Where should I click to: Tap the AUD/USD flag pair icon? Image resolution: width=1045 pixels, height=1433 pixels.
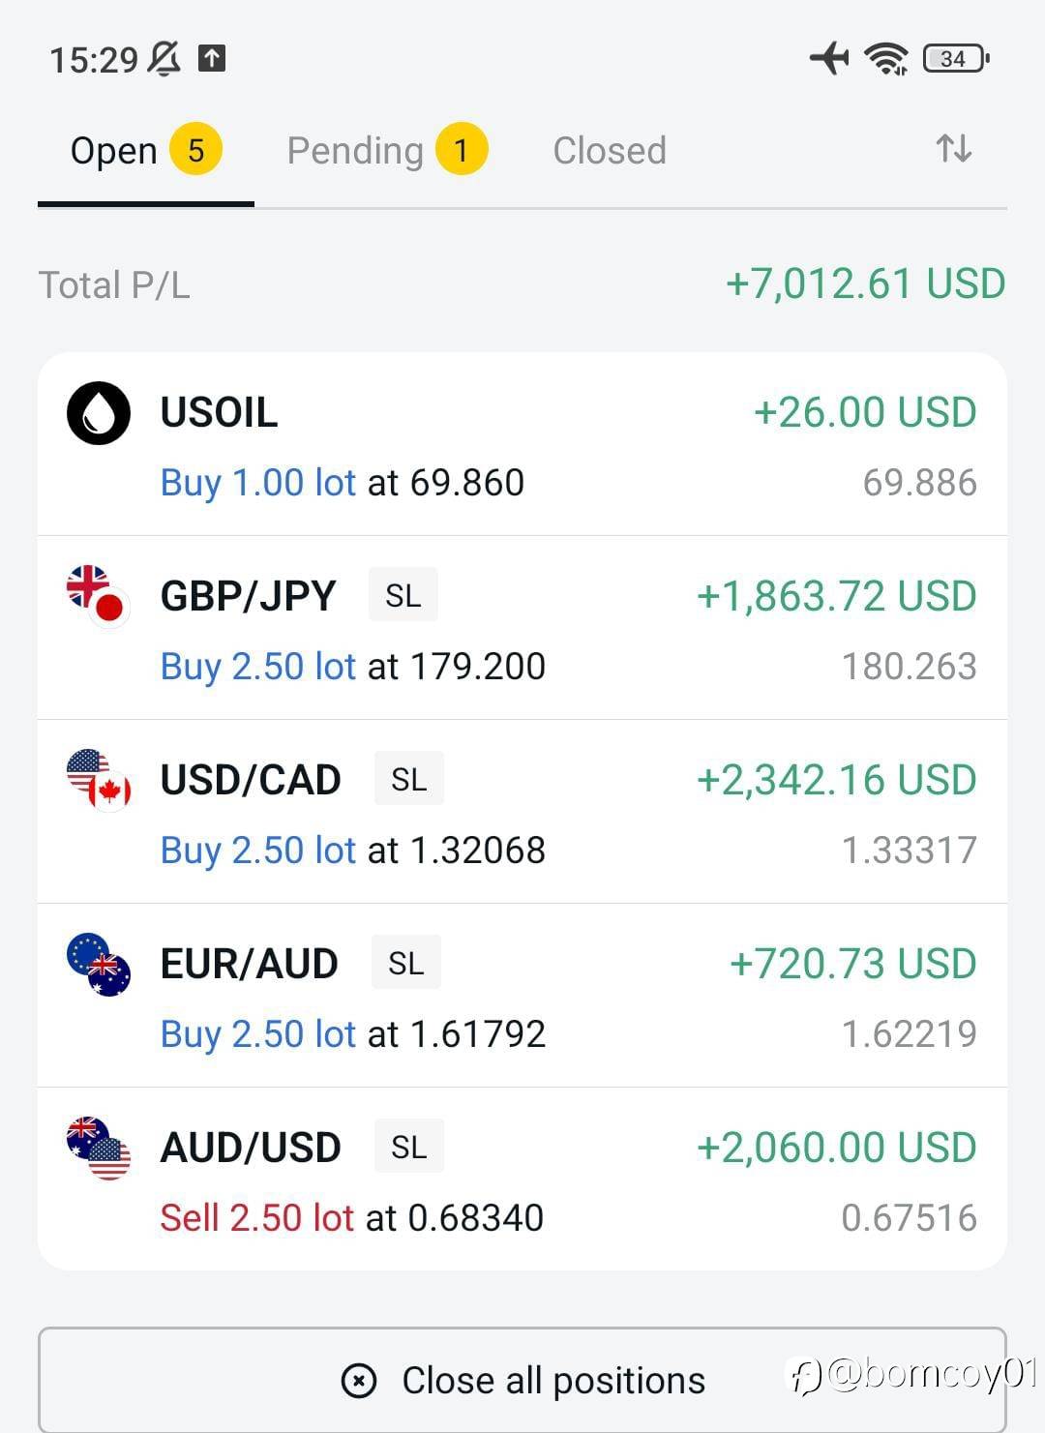pos(99,1148)
